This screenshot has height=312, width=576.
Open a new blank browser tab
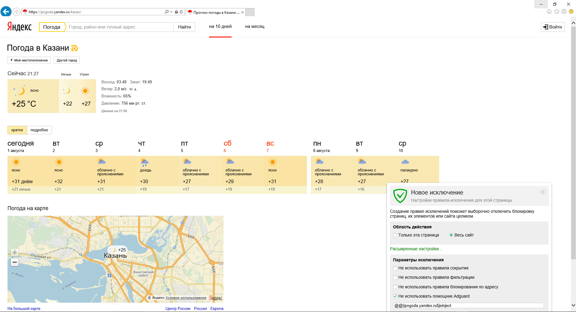click(x=250, y=12)
